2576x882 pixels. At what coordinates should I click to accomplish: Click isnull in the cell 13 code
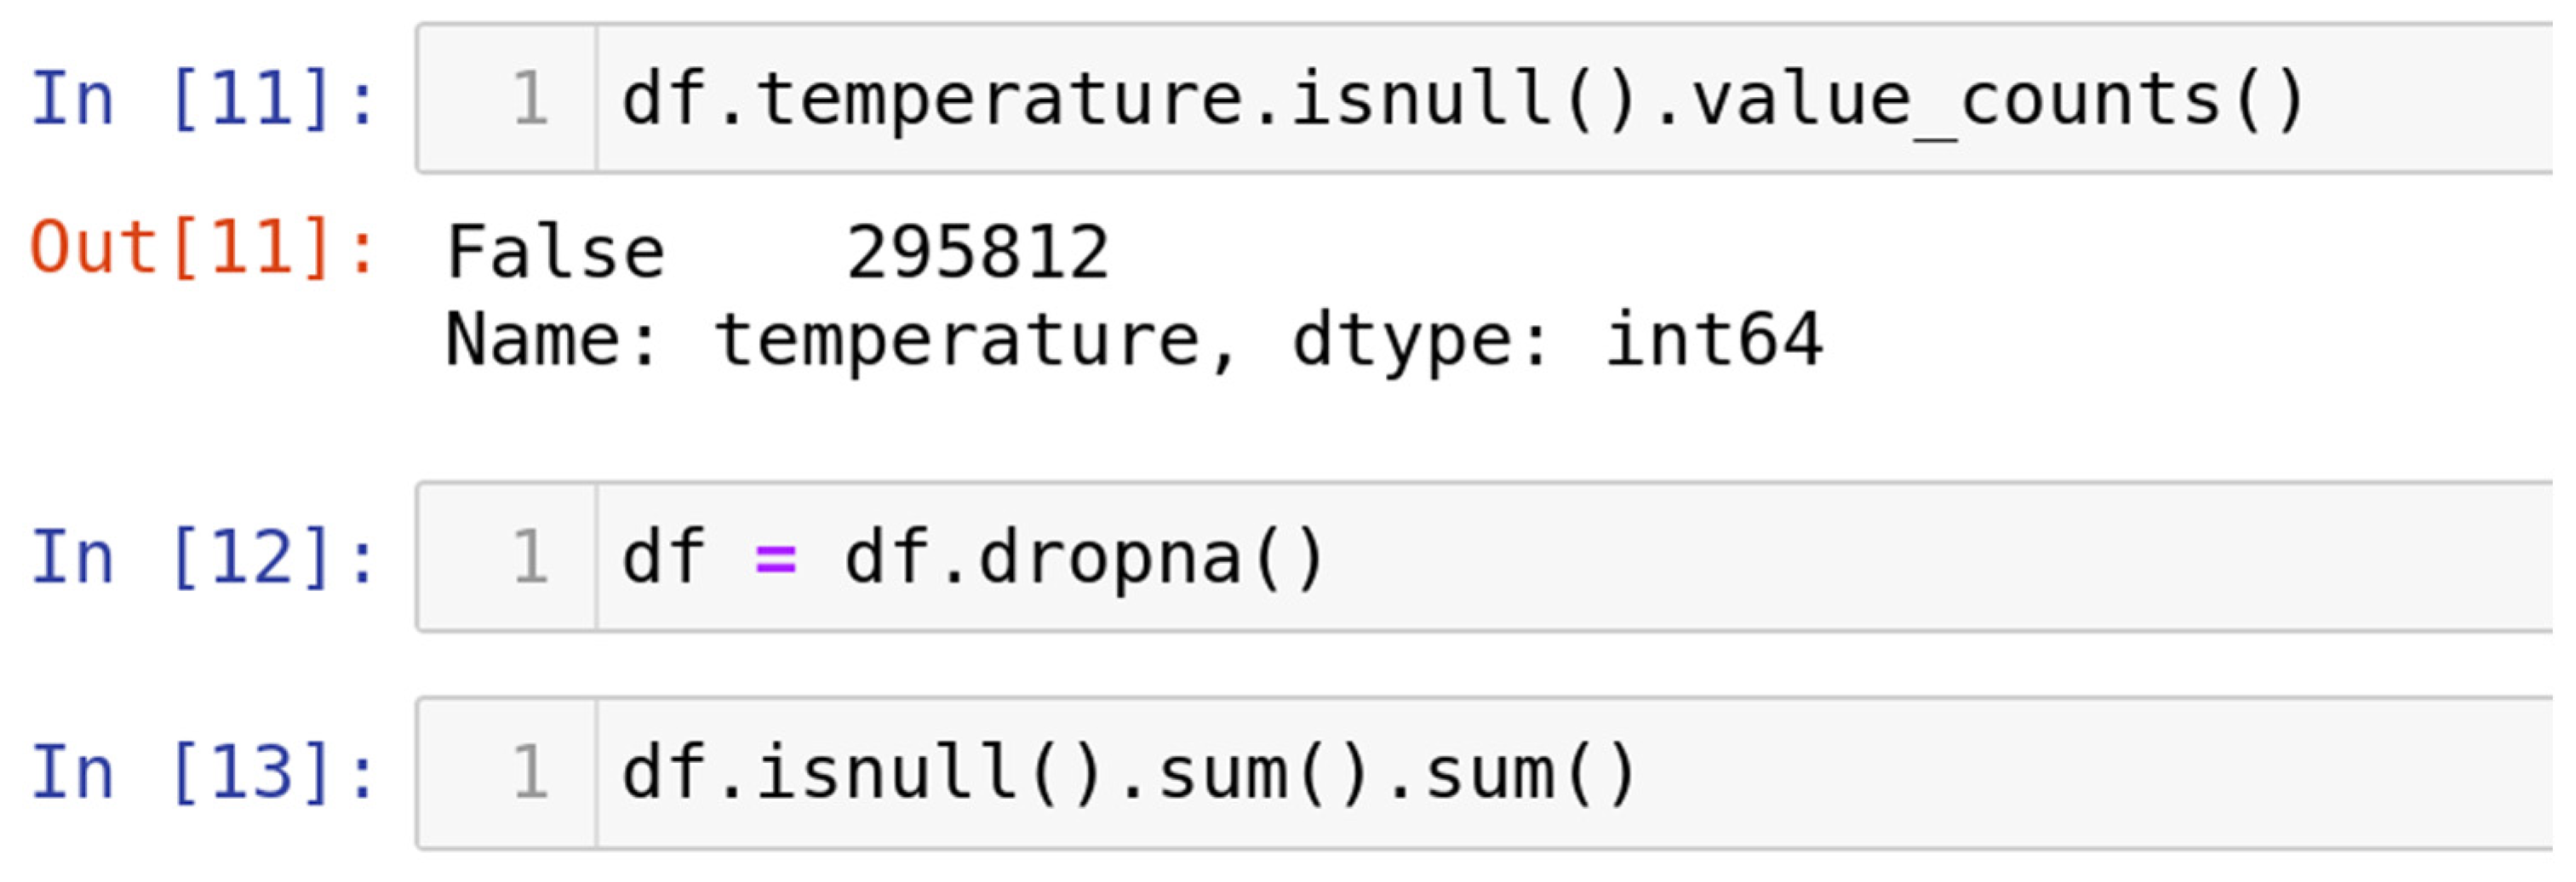point(886,773)
